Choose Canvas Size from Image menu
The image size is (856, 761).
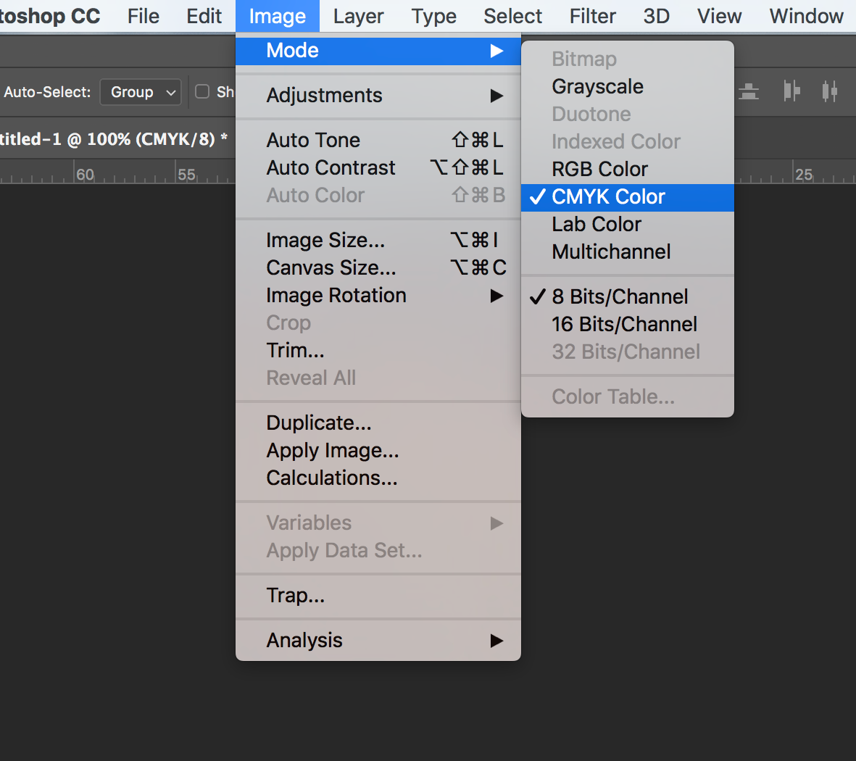point(331,267)
